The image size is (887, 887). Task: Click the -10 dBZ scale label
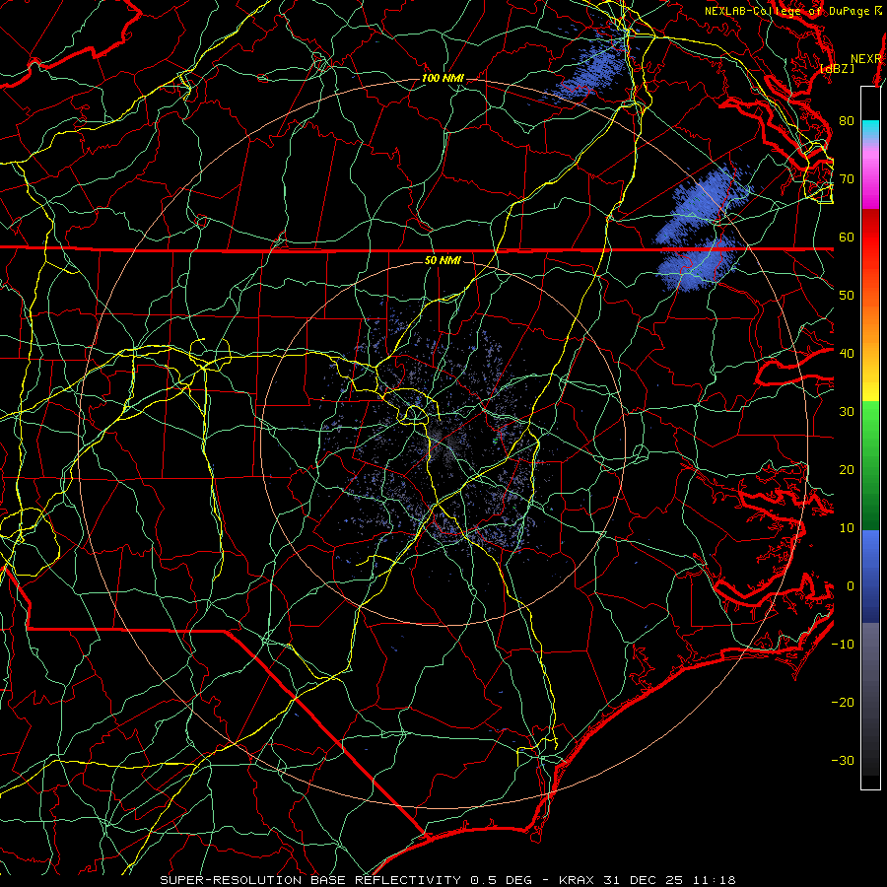[843, 645]
